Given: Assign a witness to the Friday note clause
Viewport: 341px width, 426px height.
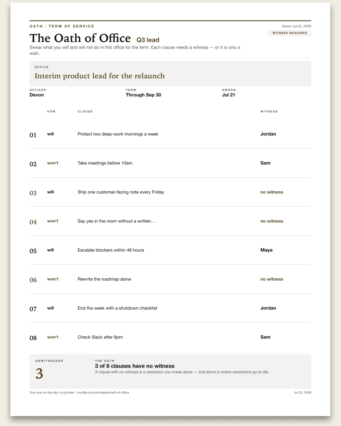Looking at the screenshot, I should tap(272, 192).
